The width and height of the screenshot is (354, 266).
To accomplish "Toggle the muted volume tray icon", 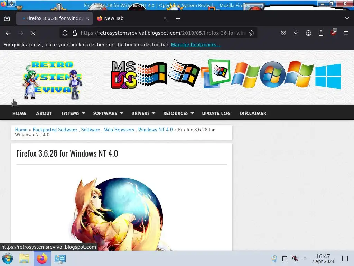I will pos(295,258).
